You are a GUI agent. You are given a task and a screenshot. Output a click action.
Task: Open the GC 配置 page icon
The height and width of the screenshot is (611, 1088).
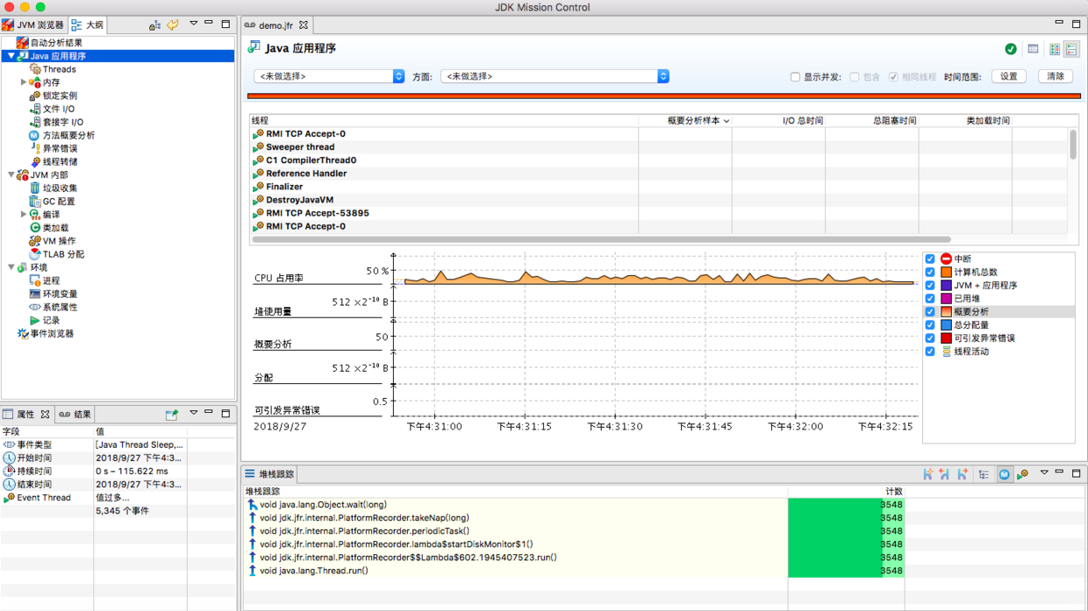tap(35, 201)
